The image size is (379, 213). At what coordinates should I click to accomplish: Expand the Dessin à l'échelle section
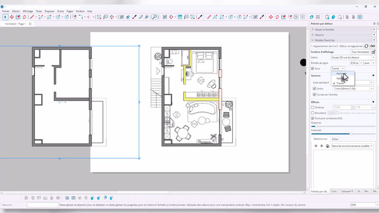[x=312, y=29]
